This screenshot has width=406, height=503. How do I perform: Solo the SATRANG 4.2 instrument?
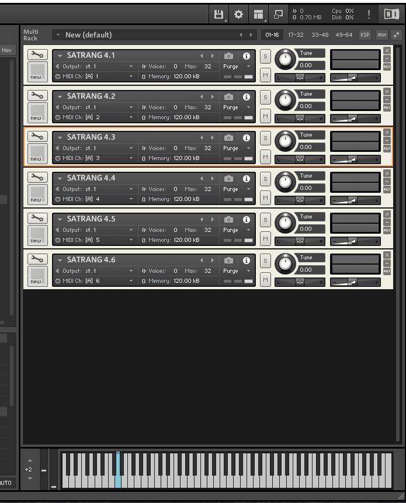click(x=265, y=97)
